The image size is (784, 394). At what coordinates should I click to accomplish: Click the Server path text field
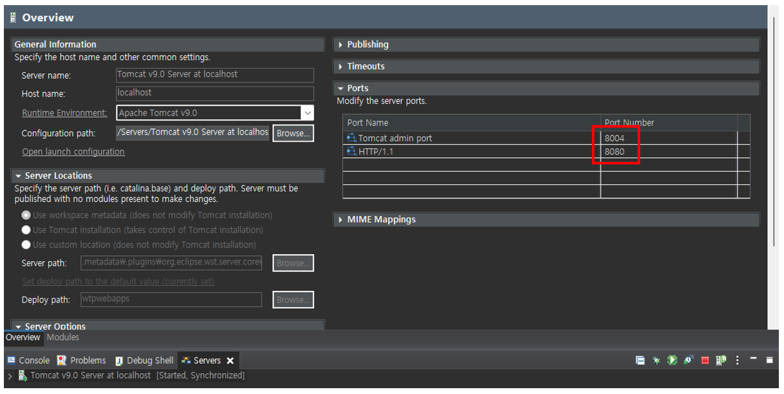(171, 263)
